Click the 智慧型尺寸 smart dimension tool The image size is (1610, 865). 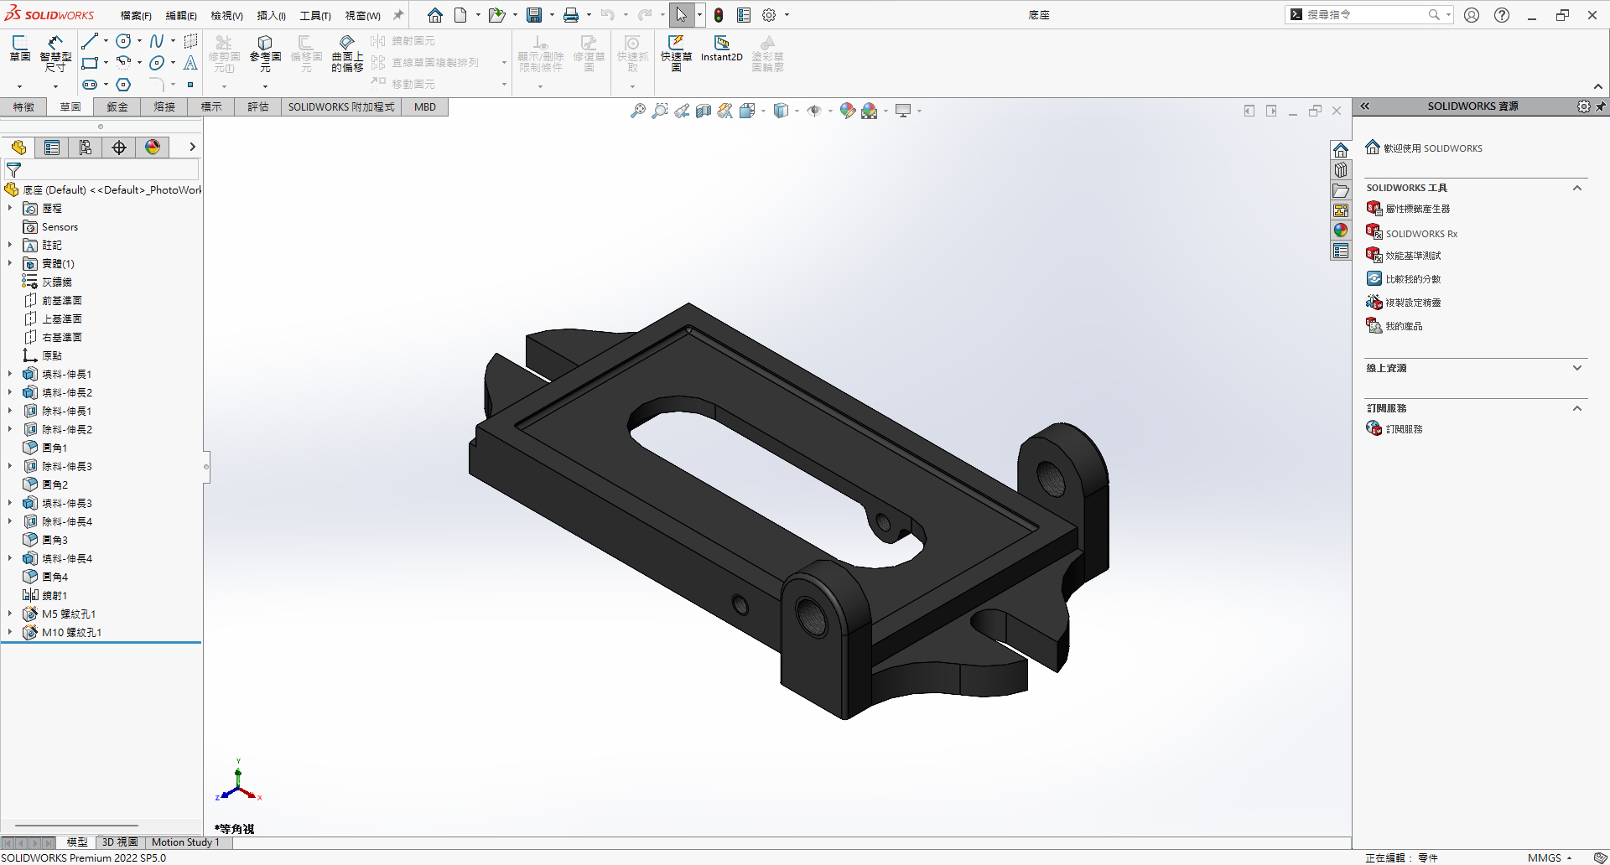(x=55, y=54)
